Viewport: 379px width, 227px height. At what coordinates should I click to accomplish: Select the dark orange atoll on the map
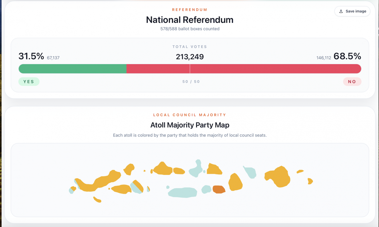coord(219,189)
